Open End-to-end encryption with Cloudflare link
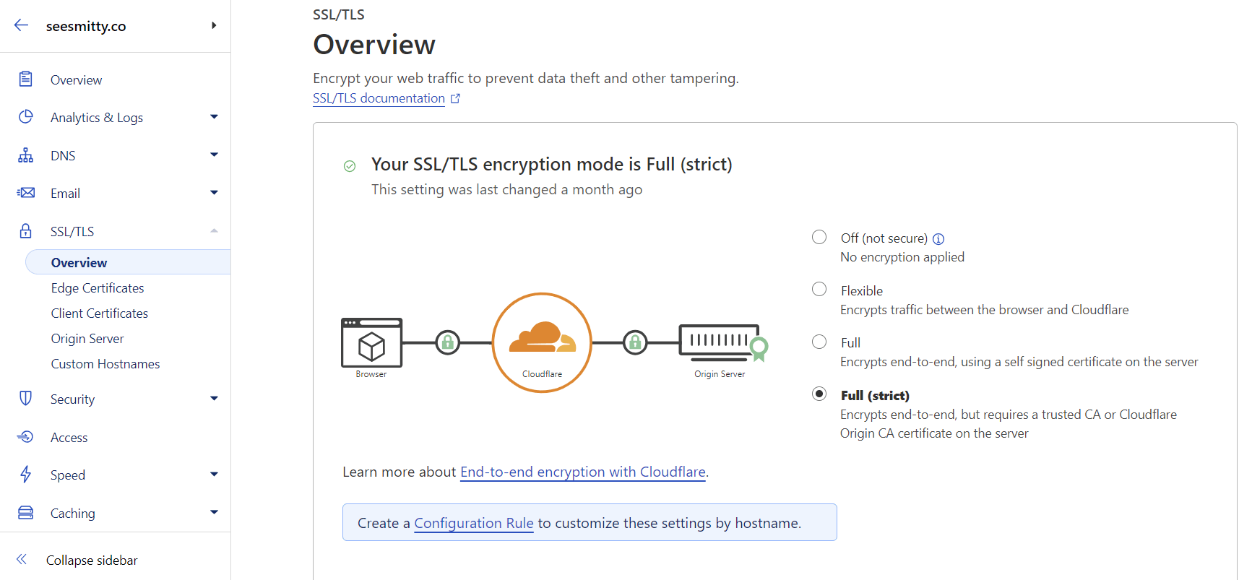This screenshot has height=580, width=1252. (x=582, y=472)
